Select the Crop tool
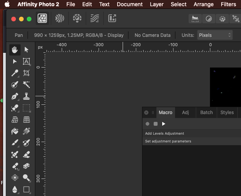 point(26,73)
